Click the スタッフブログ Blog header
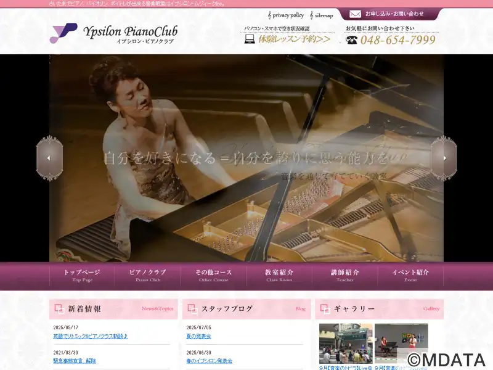Image resolution: width=493 pixels, height=370 pixels. pyautogui.click(x=246, y=309)
